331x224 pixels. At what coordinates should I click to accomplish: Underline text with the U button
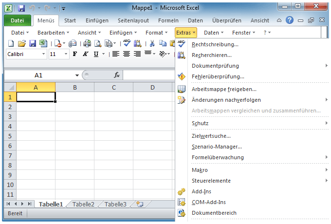[x=96, y=54]
